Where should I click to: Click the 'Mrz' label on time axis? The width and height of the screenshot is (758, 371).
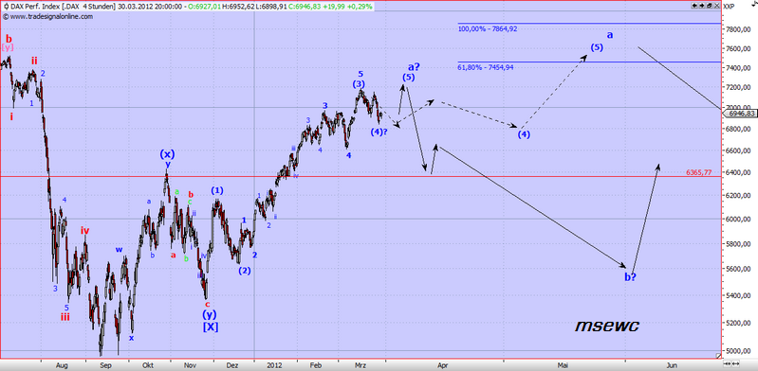(x=361, y=366)
